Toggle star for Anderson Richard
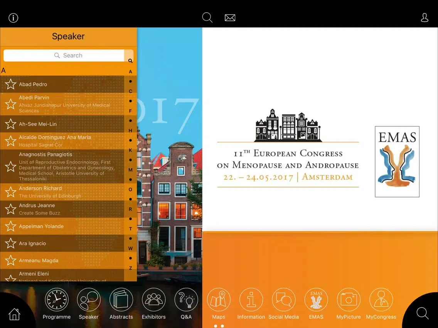This screenshot has height=328, width=438. [11, 192]
